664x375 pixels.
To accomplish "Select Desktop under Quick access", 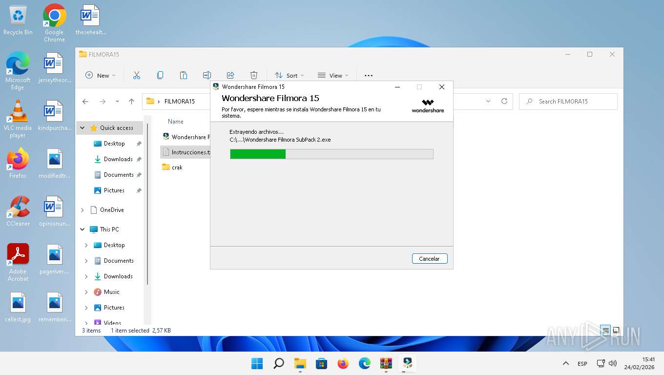I will click(114, 144).
